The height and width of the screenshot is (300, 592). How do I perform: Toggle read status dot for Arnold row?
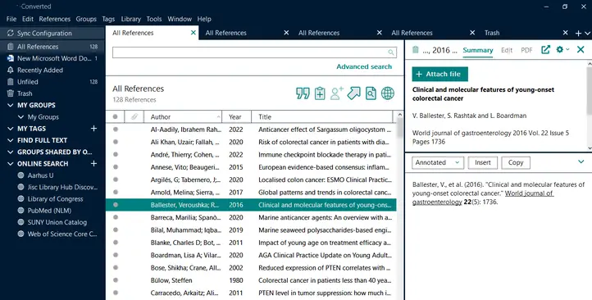[116, 192]
